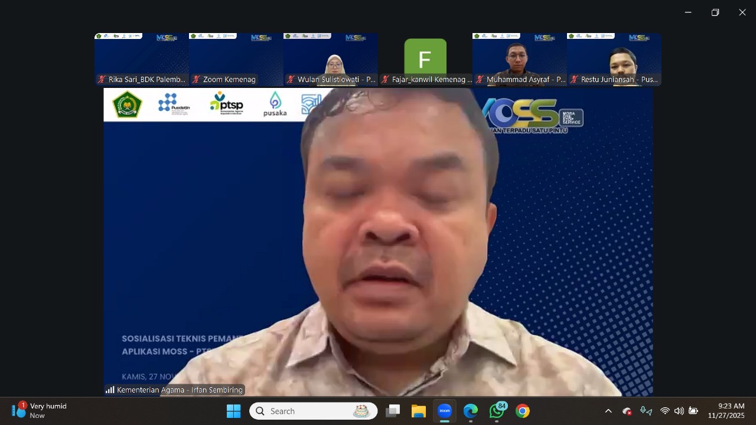
Task: Click the Wi-Fi icon in the system tray
Action: pos(665,411)
